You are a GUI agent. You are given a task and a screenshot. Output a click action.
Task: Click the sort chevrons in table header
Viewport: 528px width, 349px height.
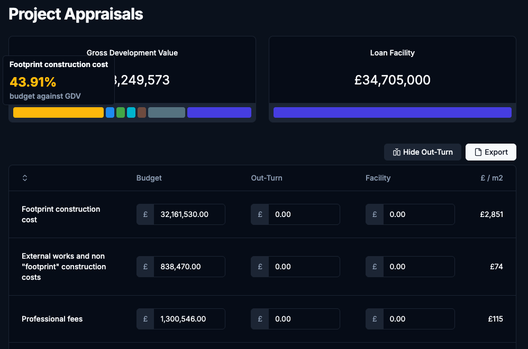point(24,178)
